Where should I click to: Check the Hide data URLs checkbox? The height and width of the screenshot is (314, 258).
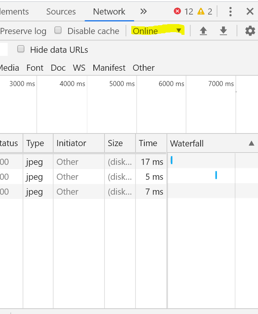tap(21, 49)
